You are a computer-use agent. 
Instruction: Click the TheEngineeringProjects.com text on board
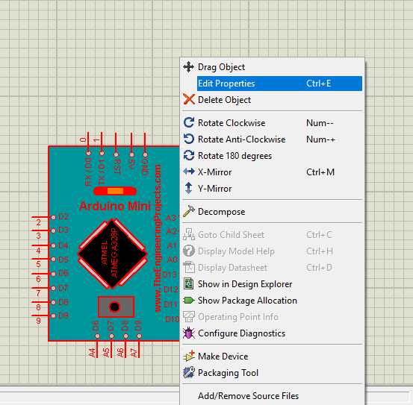(158, 238)
